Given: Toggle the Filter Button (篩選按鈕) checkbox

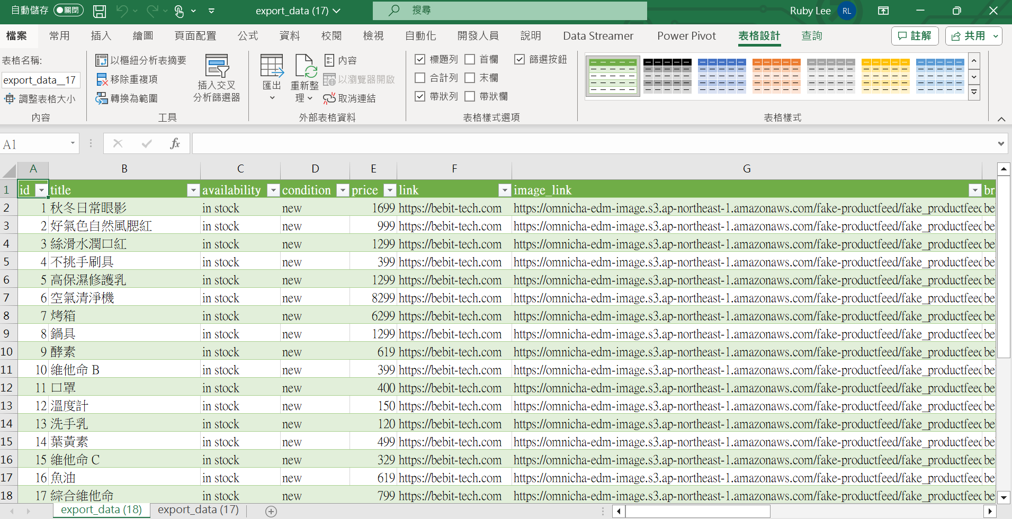Looking at the screenshot, I should point(520,59).
